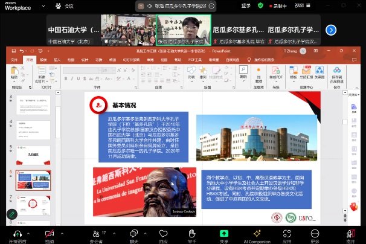366x244 pixels.
Task: Click the More options ellipsis in Zoom
Action: (315, 234)
